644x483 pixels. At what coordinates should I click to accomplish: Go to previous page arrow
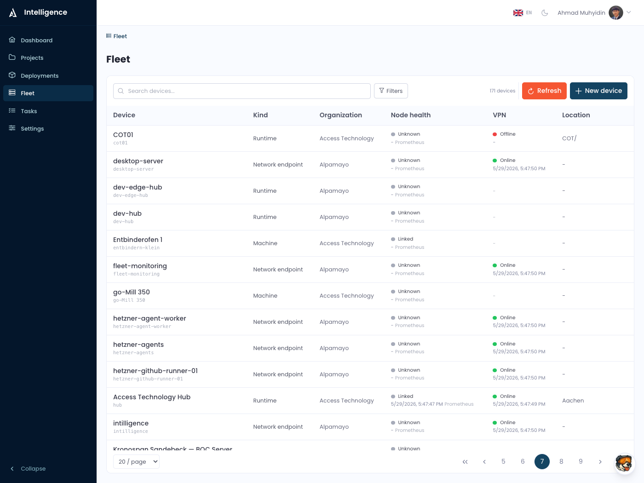[x=484, y=461]
